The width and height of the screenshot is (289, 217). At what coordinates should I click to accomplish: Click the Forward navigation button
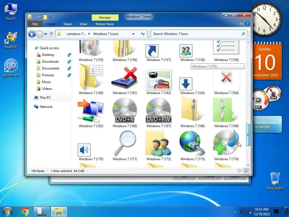[x=40, y=34]
